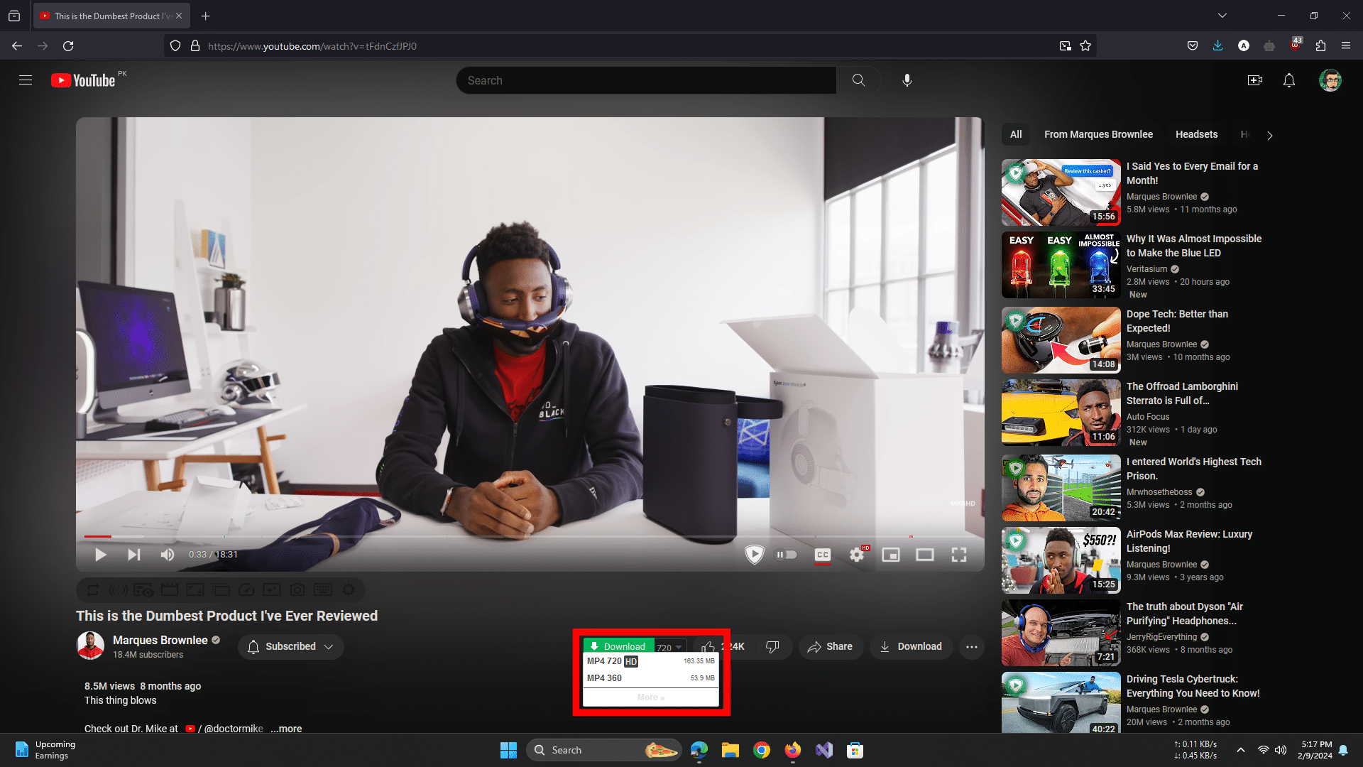Click the Share button
Image resolution: width=1363 pixels, height=767 pixels.
click(830, 646)
